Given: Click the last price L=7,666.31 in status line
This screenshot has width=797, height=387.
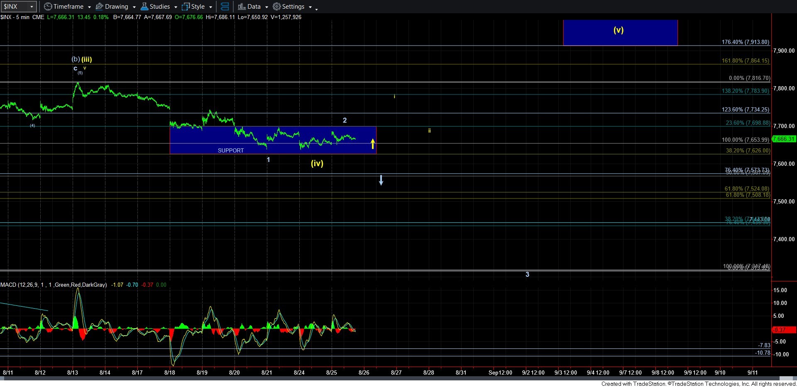Looking at the screenshot, I should point(61,17).
